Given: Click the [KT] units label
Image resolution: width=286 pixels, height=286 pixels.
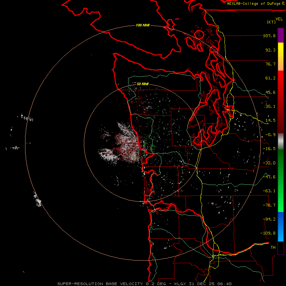Looking at the screenshot, I should (271, 22).
